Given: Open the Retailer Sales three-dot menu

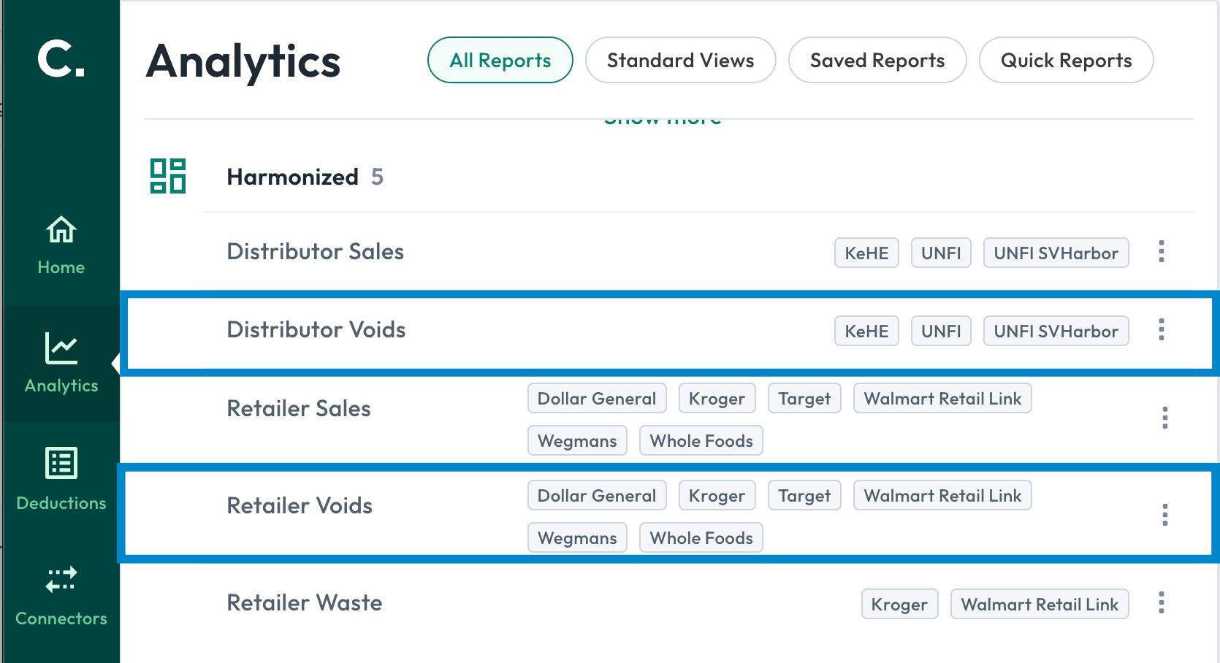Looking at the screenshot, I should click(1165, 418).
